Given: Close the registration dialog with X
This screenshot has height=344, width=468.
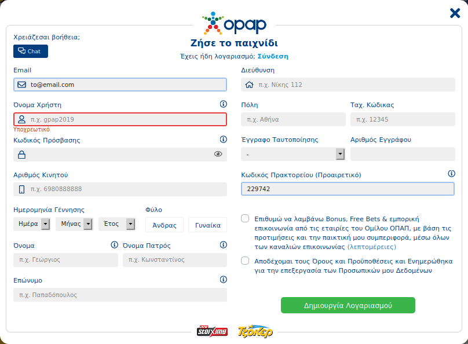Looking at the screenshot, I should click(455, 13).
